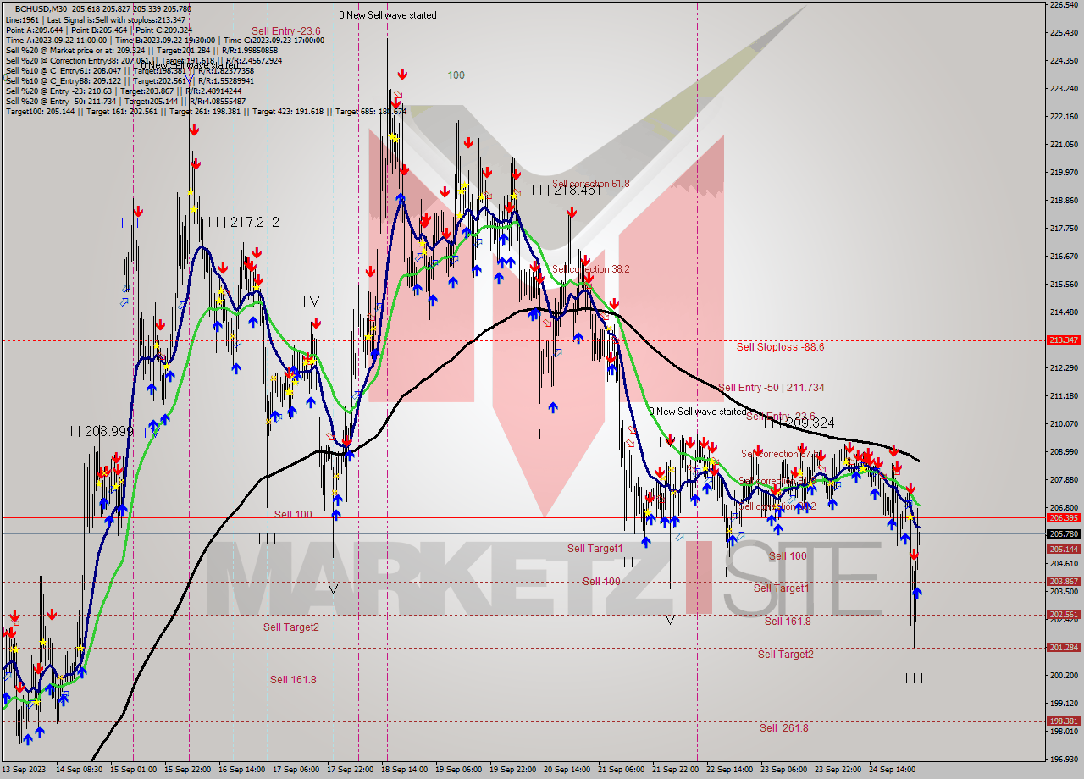The height and width of the screenshot is (779, 1084).
Task: Click the '19 Sep 22:00' time axis label
Action: click(512, 771)
